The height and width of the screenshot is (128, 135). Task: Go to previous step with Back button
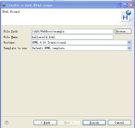[x=45, y=123]
